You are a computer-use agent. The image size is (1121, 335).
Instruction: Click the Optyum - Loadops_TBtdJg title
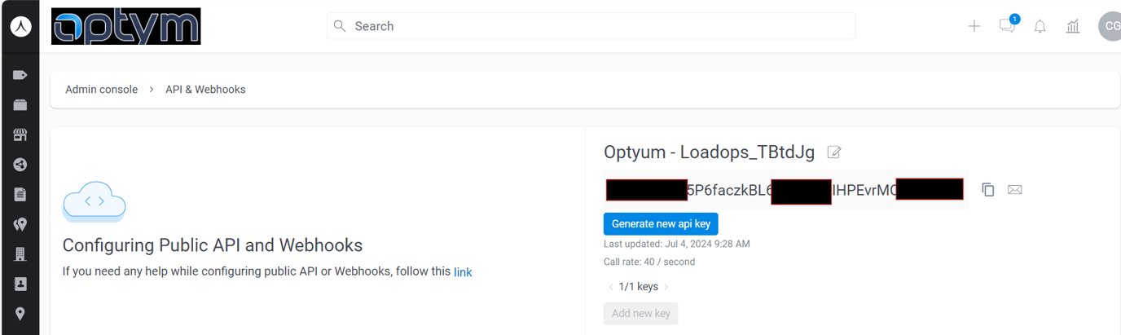point(709,152)
